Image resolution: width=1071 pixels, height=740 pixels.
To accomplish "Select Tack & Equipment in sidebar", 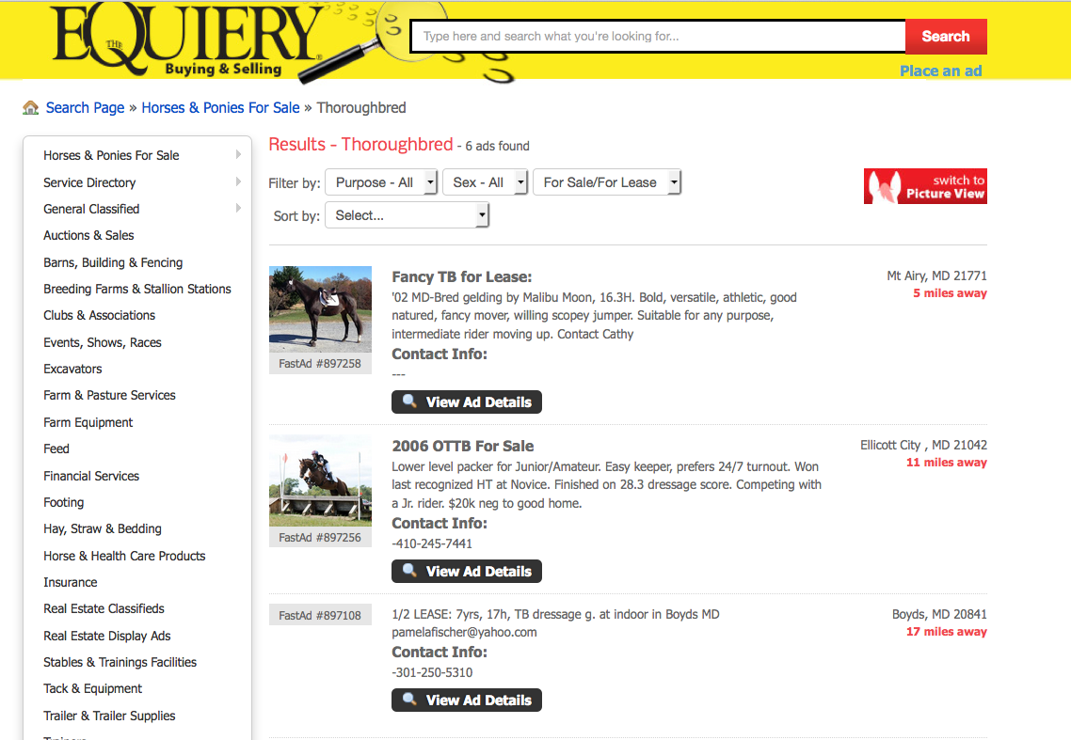I will tap(92, 689).
